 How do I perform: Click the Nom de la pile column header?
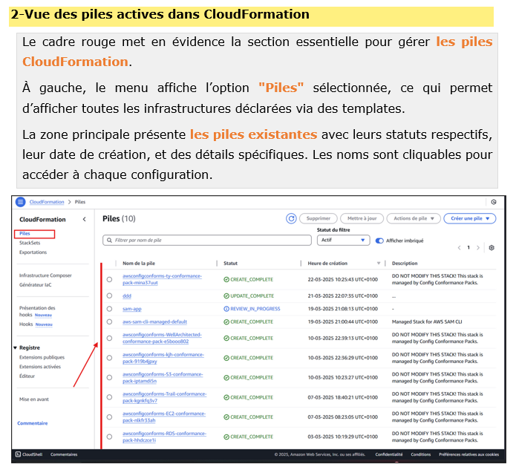point(139,264)
